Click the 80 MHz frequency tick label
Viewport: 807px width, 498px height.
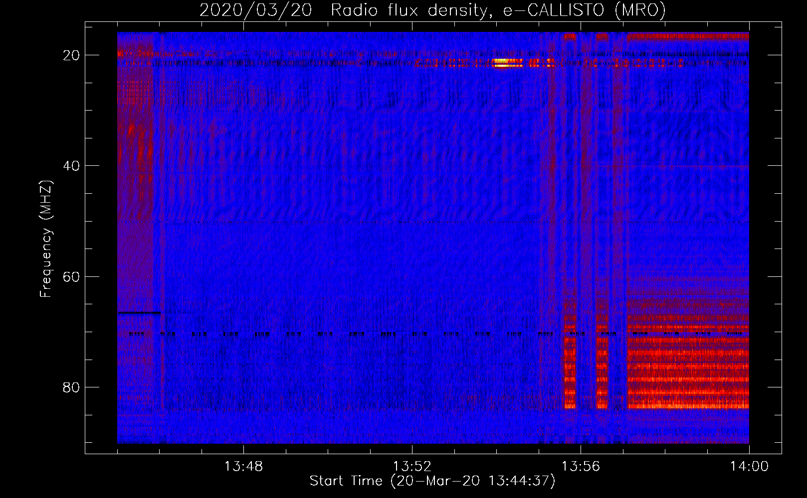pyautogui.click(x=71, y=387)
